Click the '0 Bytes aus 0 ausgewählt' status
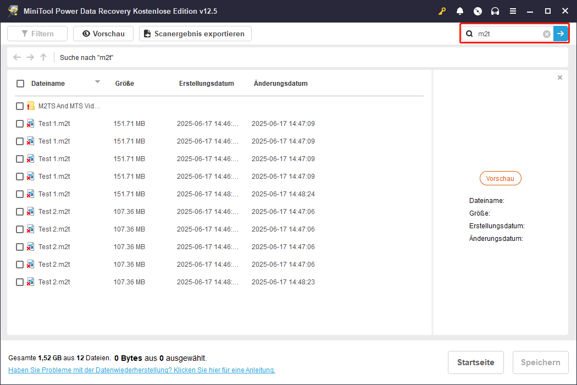Image resolution: width=577 pixels, height=385 pixels. click(160, 358)
